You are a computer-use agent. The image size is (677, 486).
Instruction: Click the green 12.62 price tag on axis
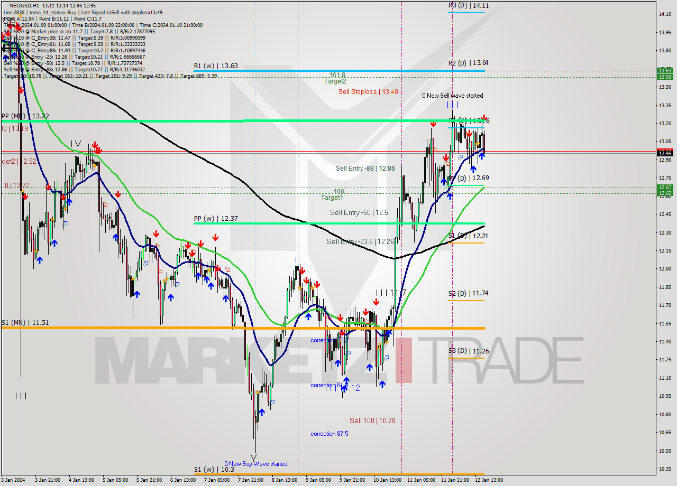[x=665, y=193]
